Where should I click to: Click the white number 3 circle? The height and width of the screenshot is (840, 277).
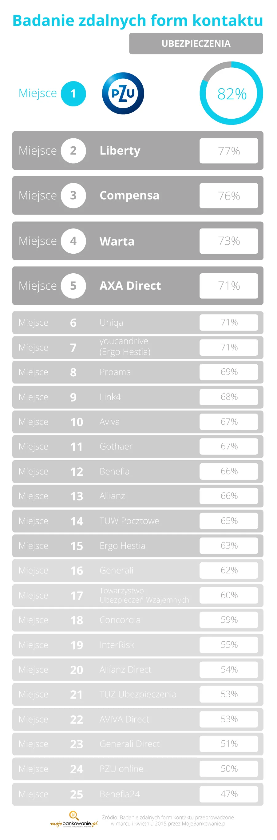[73, 196]
